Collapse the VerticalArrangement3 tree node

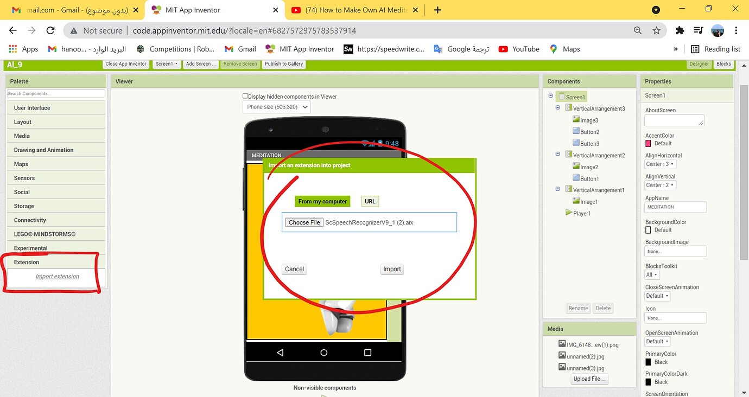tap(557, 107)
